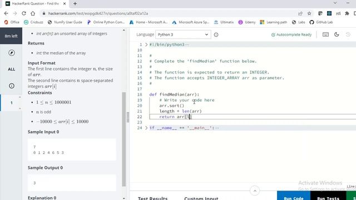Click the address bar URL

pyautogui.click(x=98, y=13)
